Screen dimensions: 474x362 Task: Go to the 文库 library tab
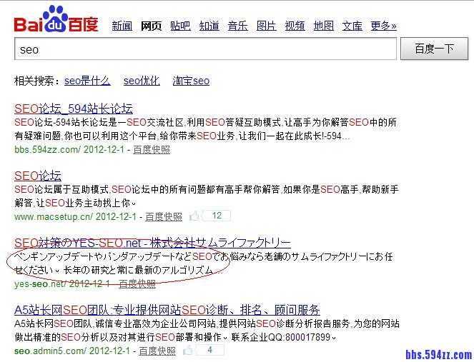pyautogui.click(x=352, y=26)
